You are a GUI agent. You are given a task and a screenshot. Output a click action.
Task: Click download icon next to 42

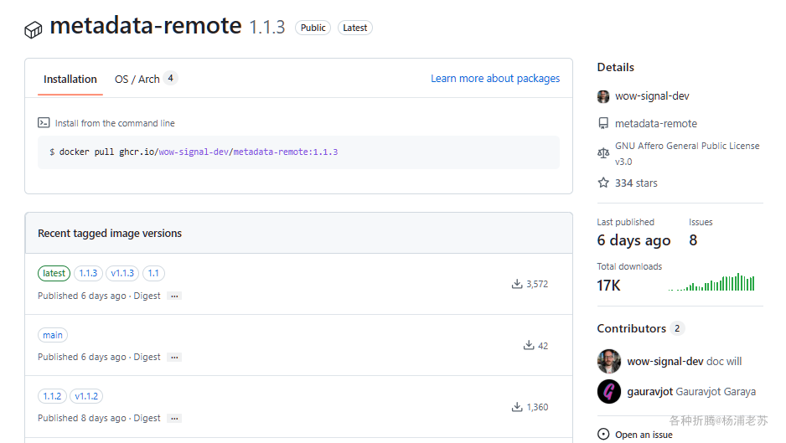pos(529,345)
